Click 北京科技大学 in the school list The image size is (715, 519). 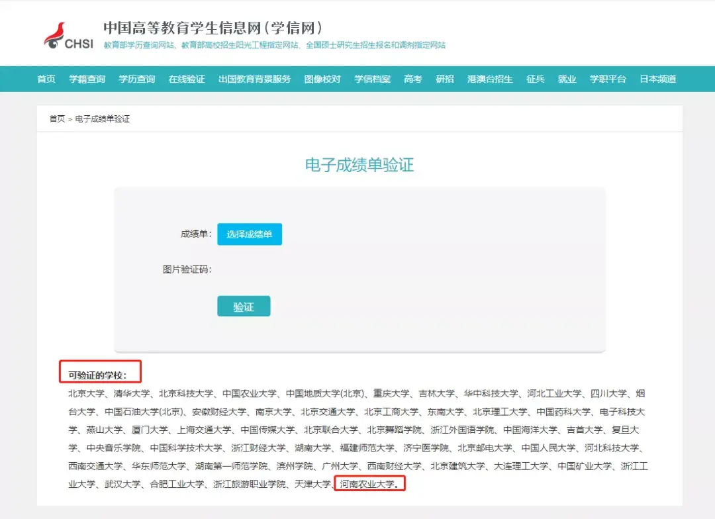click(186, 394)
